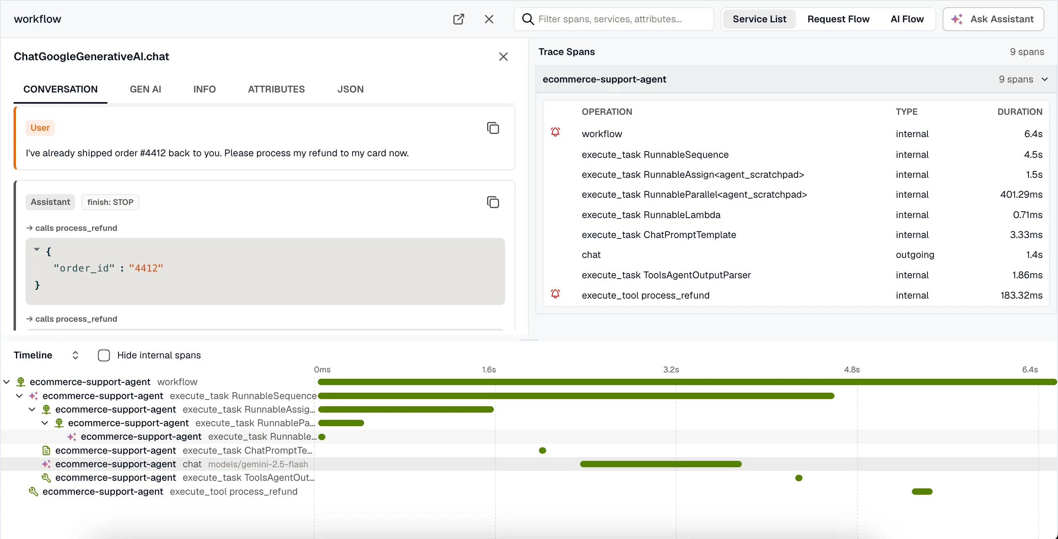Switch to Request Flow view
1058x539 pixels.
coord(838,19)
